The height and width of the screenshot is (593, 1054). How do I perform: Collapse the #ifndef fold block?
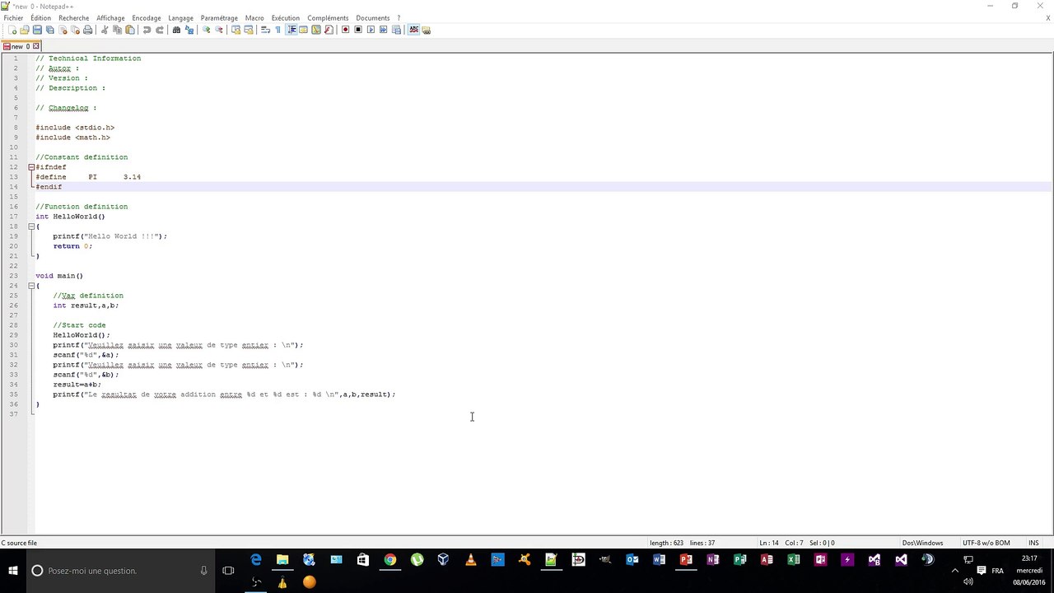tap(31, 167)
